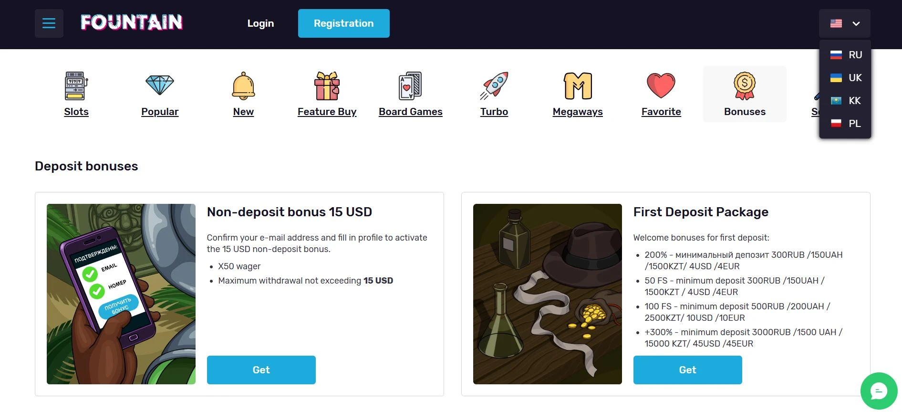Click the Megaways M icon
Viewport: 902px width, 412px height.
click(578, 86)
